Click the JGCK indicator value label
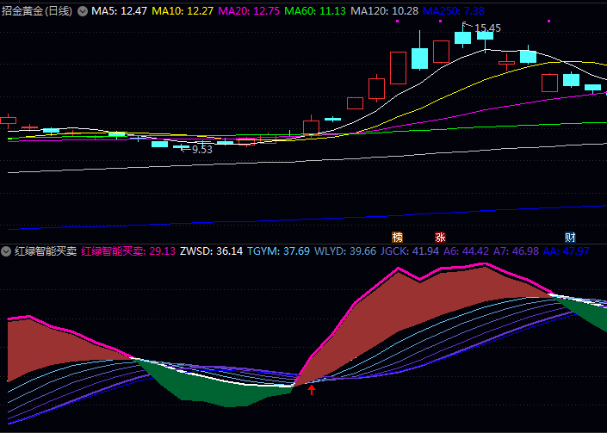Viewport: 607px width, 433px height. 410,251
